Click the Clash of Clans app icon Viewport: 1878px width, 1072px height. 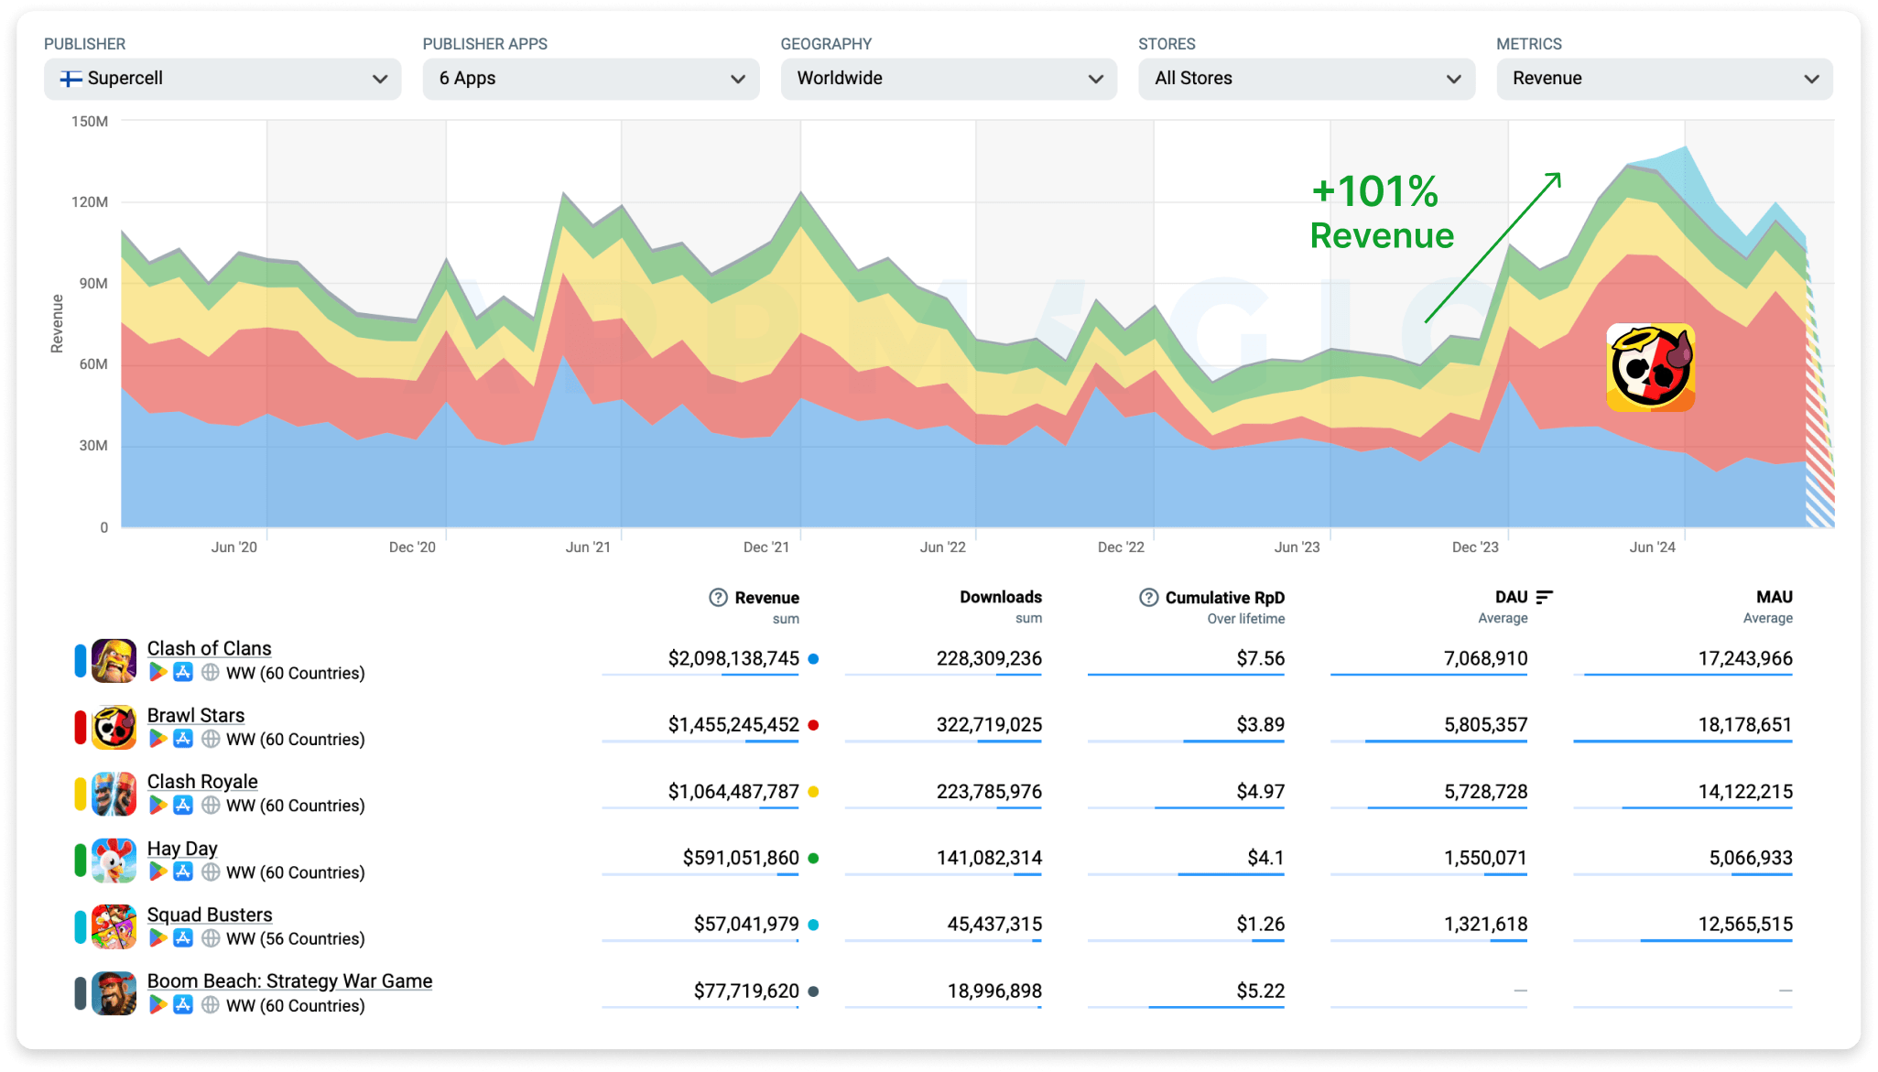click(114, 660)
